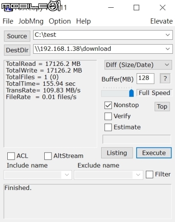The height and width of the screenshot is (222, 175).
Task: Click the Listing button
Action: 117,153
